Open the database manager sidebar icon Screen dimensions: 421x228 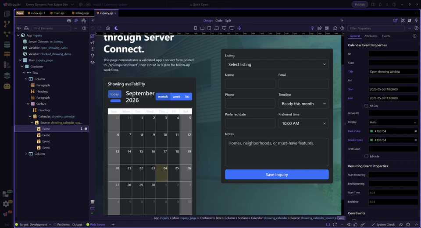(7, 44)
